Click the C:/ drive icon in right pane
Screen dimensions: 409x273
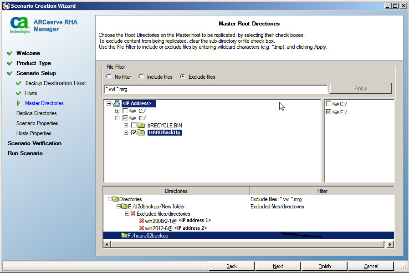tap(336, 104)
